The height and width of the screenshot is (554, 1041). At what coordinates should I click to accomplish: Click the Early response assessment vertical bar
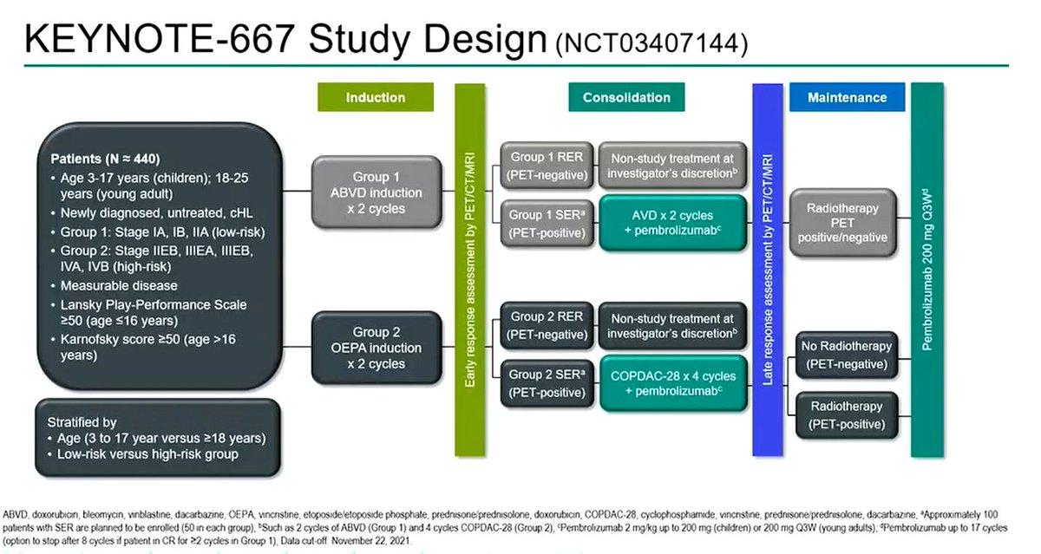click(x=470, y=270)
